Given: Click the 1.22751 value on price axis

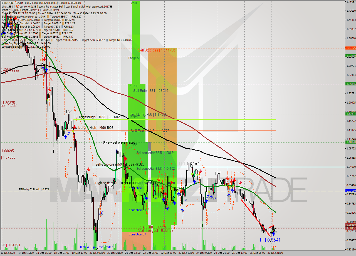Looking at the screenshot, I should click(x=351, y=93).
